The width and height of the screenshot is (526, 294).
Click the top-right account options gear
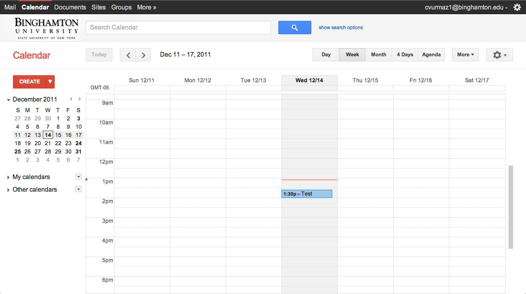click(x=517, y=7)
